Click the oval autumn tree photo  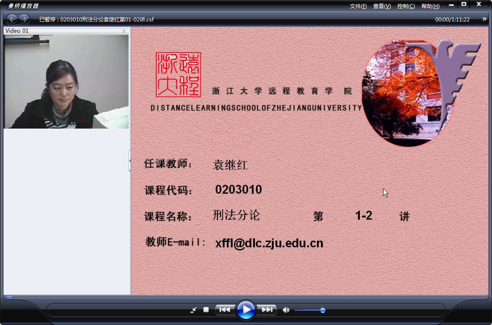408,93
